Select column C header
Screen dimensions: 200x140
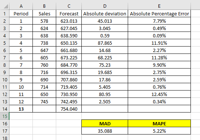point(69,6)
